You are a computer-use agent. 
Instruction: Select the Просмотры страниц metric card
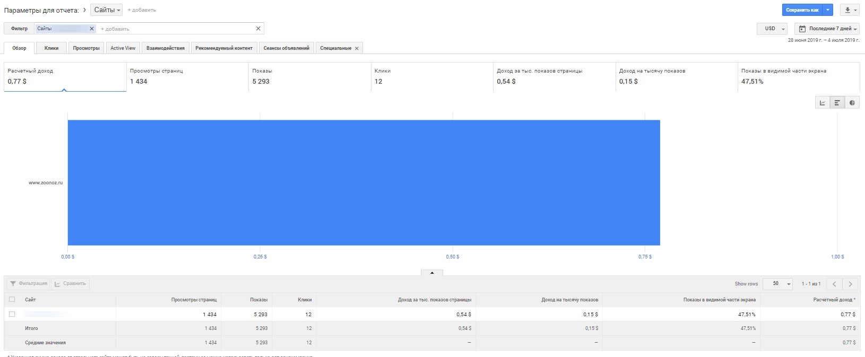tap(187, 77)
